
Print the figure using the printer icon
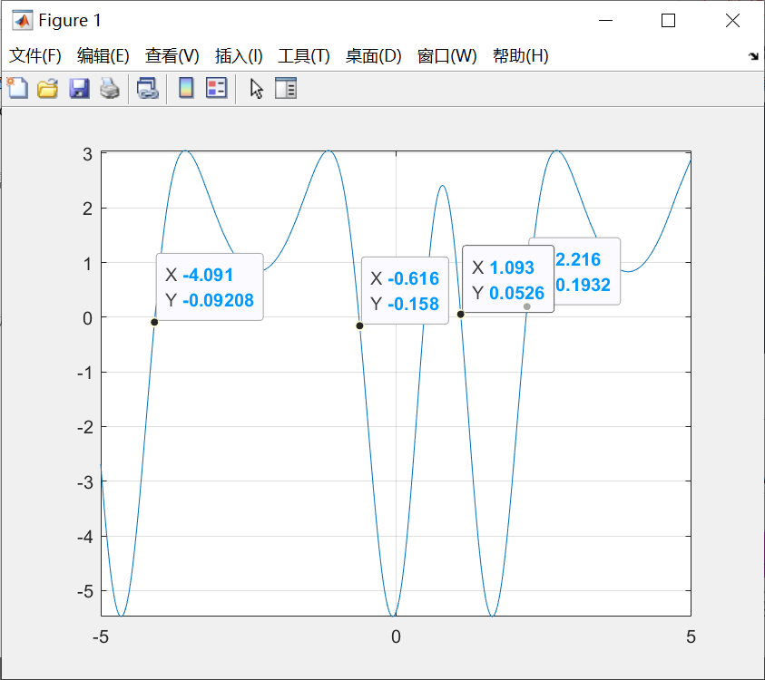(109, 88)
